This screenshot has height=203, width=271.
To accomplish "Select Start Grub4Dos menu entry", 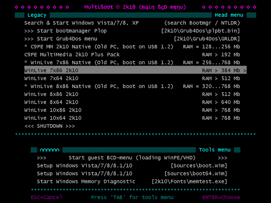I will click(132, 39).
